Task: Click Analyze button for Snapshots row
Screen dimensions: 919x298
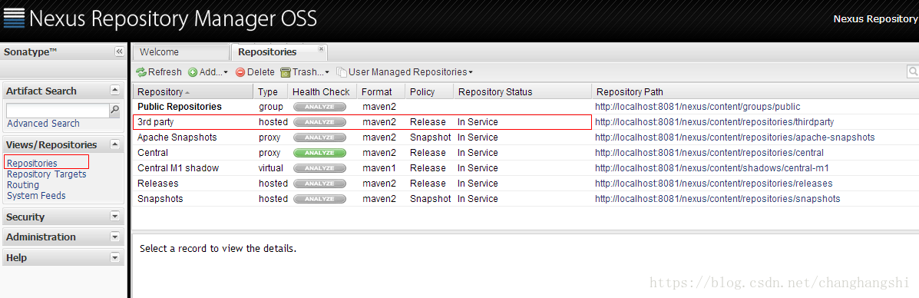Action: click(319, 198)
